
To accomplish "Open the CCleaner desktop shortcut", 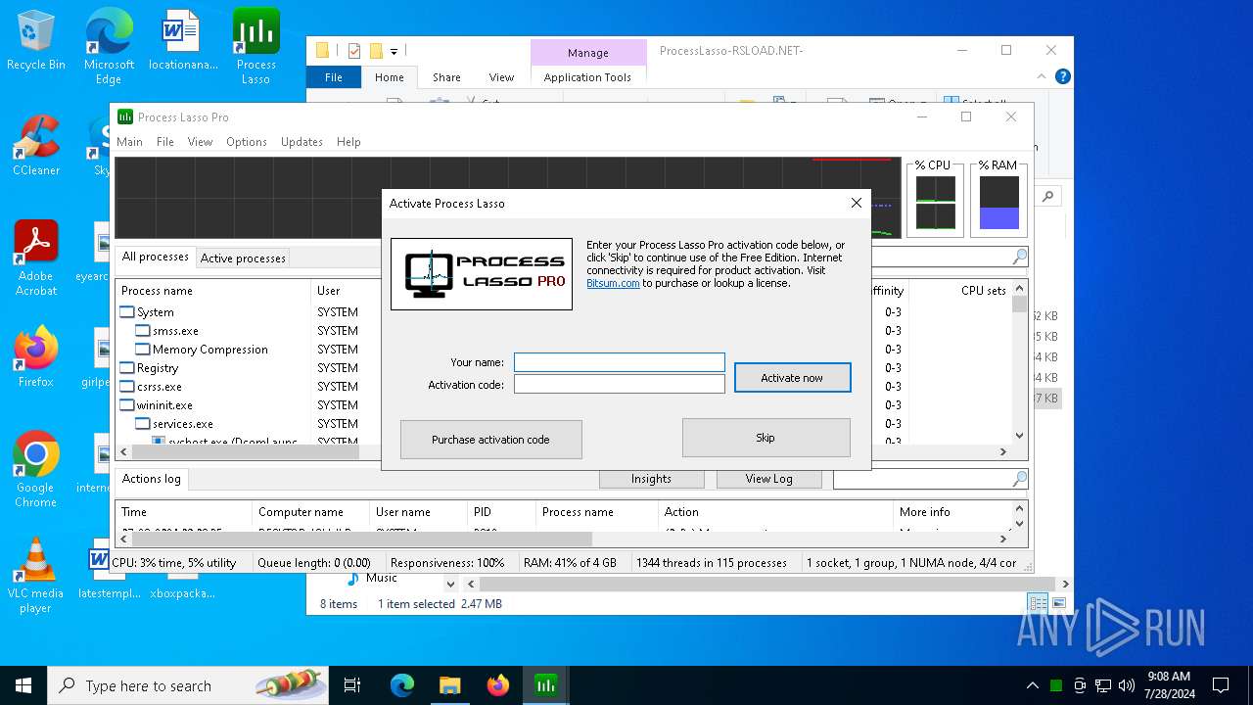I will (36, 145).
